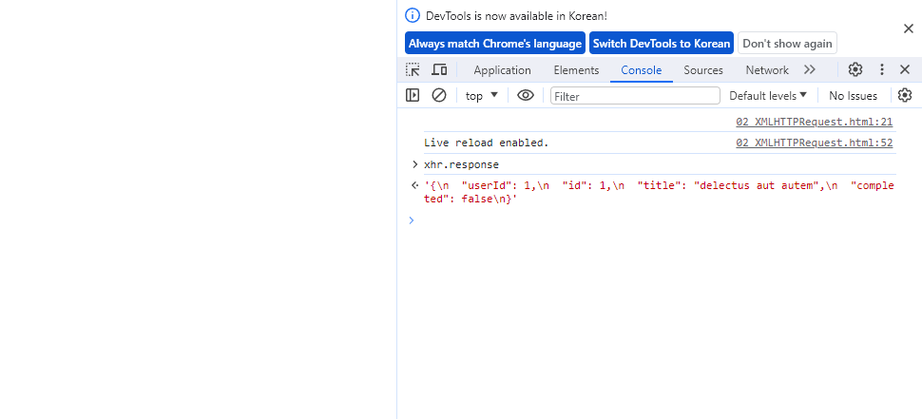Focus the console Filter input field

(635, 96)
